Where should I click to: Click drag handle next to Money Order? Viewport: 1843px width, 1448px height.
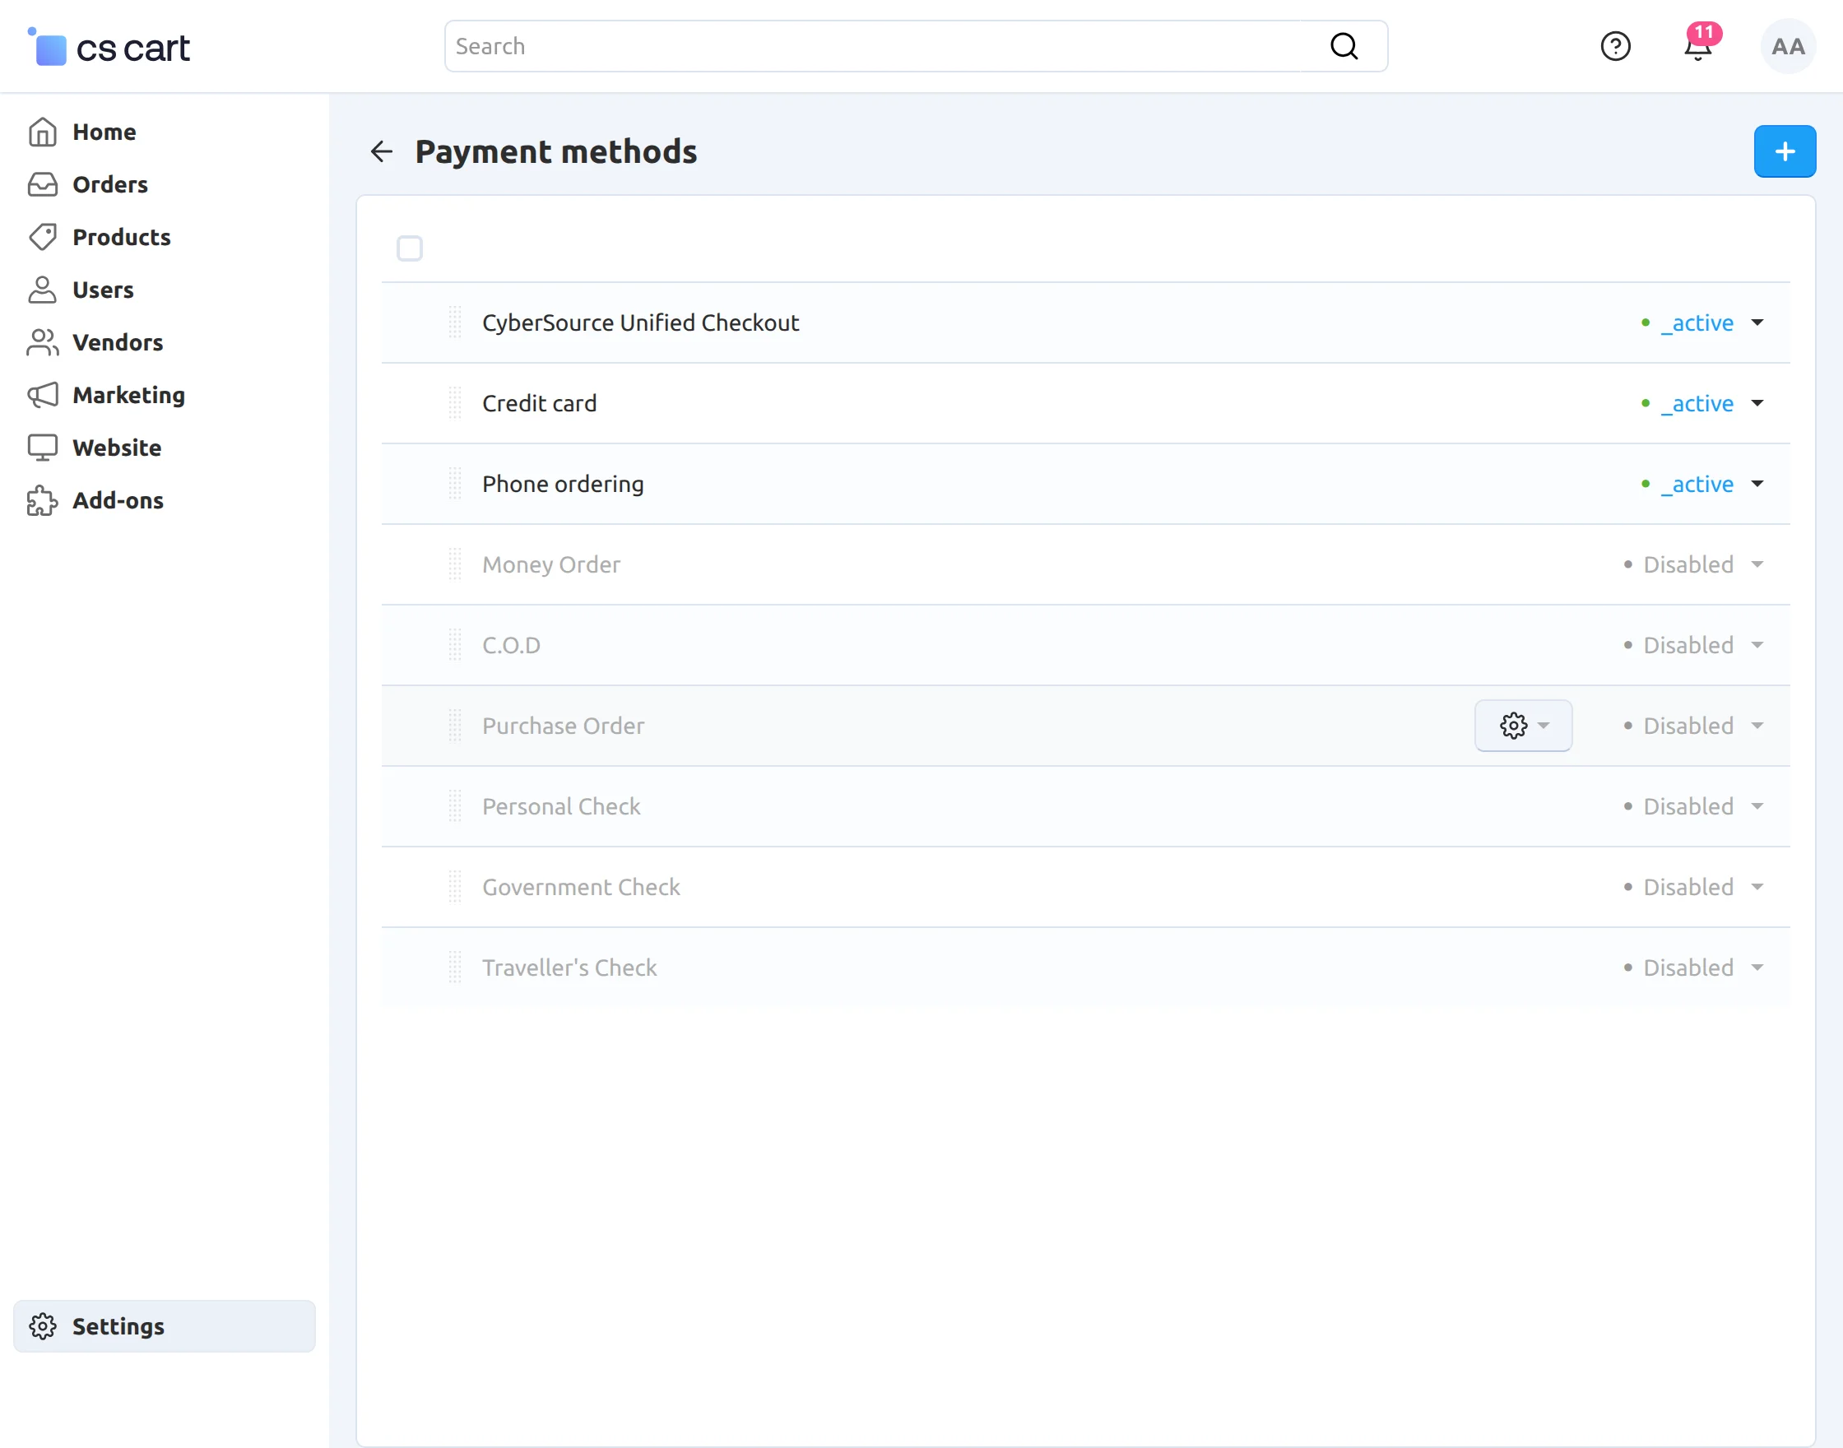coord(454,564)
